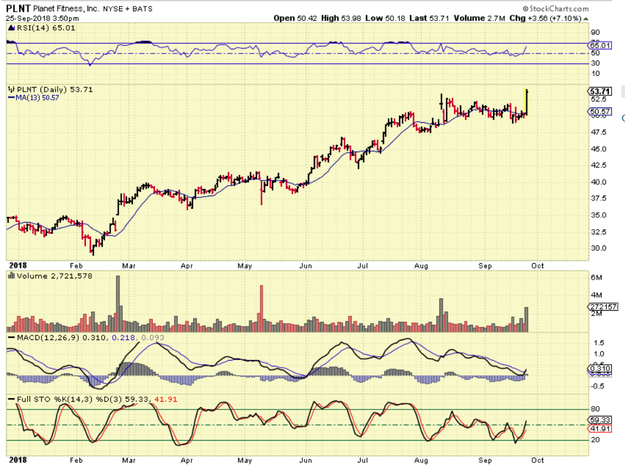Click the candlestick icon before PLNT (Daily)

pyautogui.click(x=12, y=90)
